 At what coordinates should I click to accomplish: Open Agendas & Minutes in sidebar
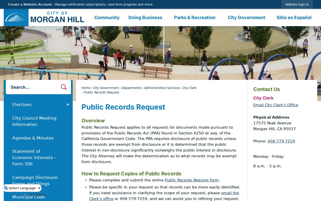pos(33,138)
